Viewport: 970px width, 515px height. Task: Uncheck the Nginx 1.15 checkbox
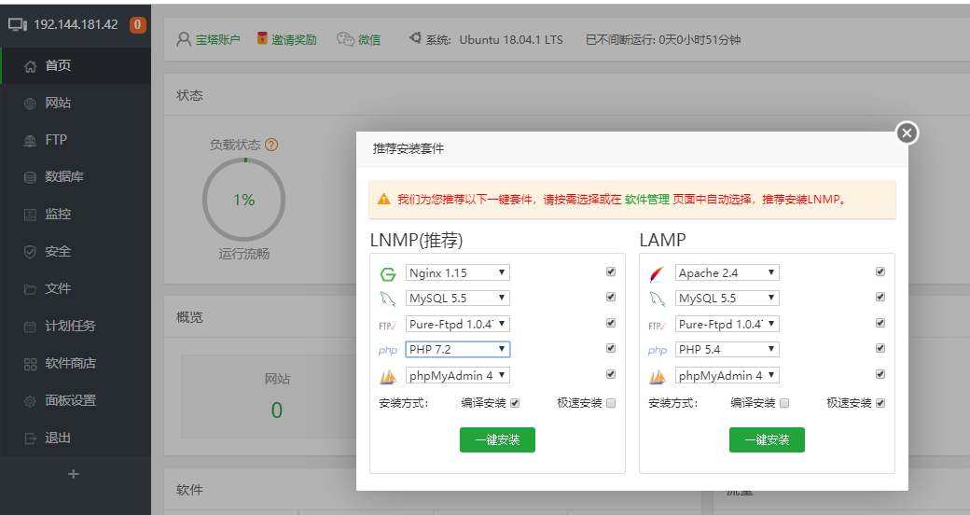point(611,271)
